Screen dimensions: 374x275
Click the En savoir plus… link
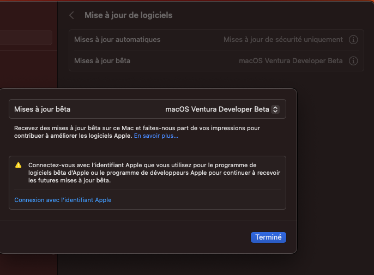[156, 136]
